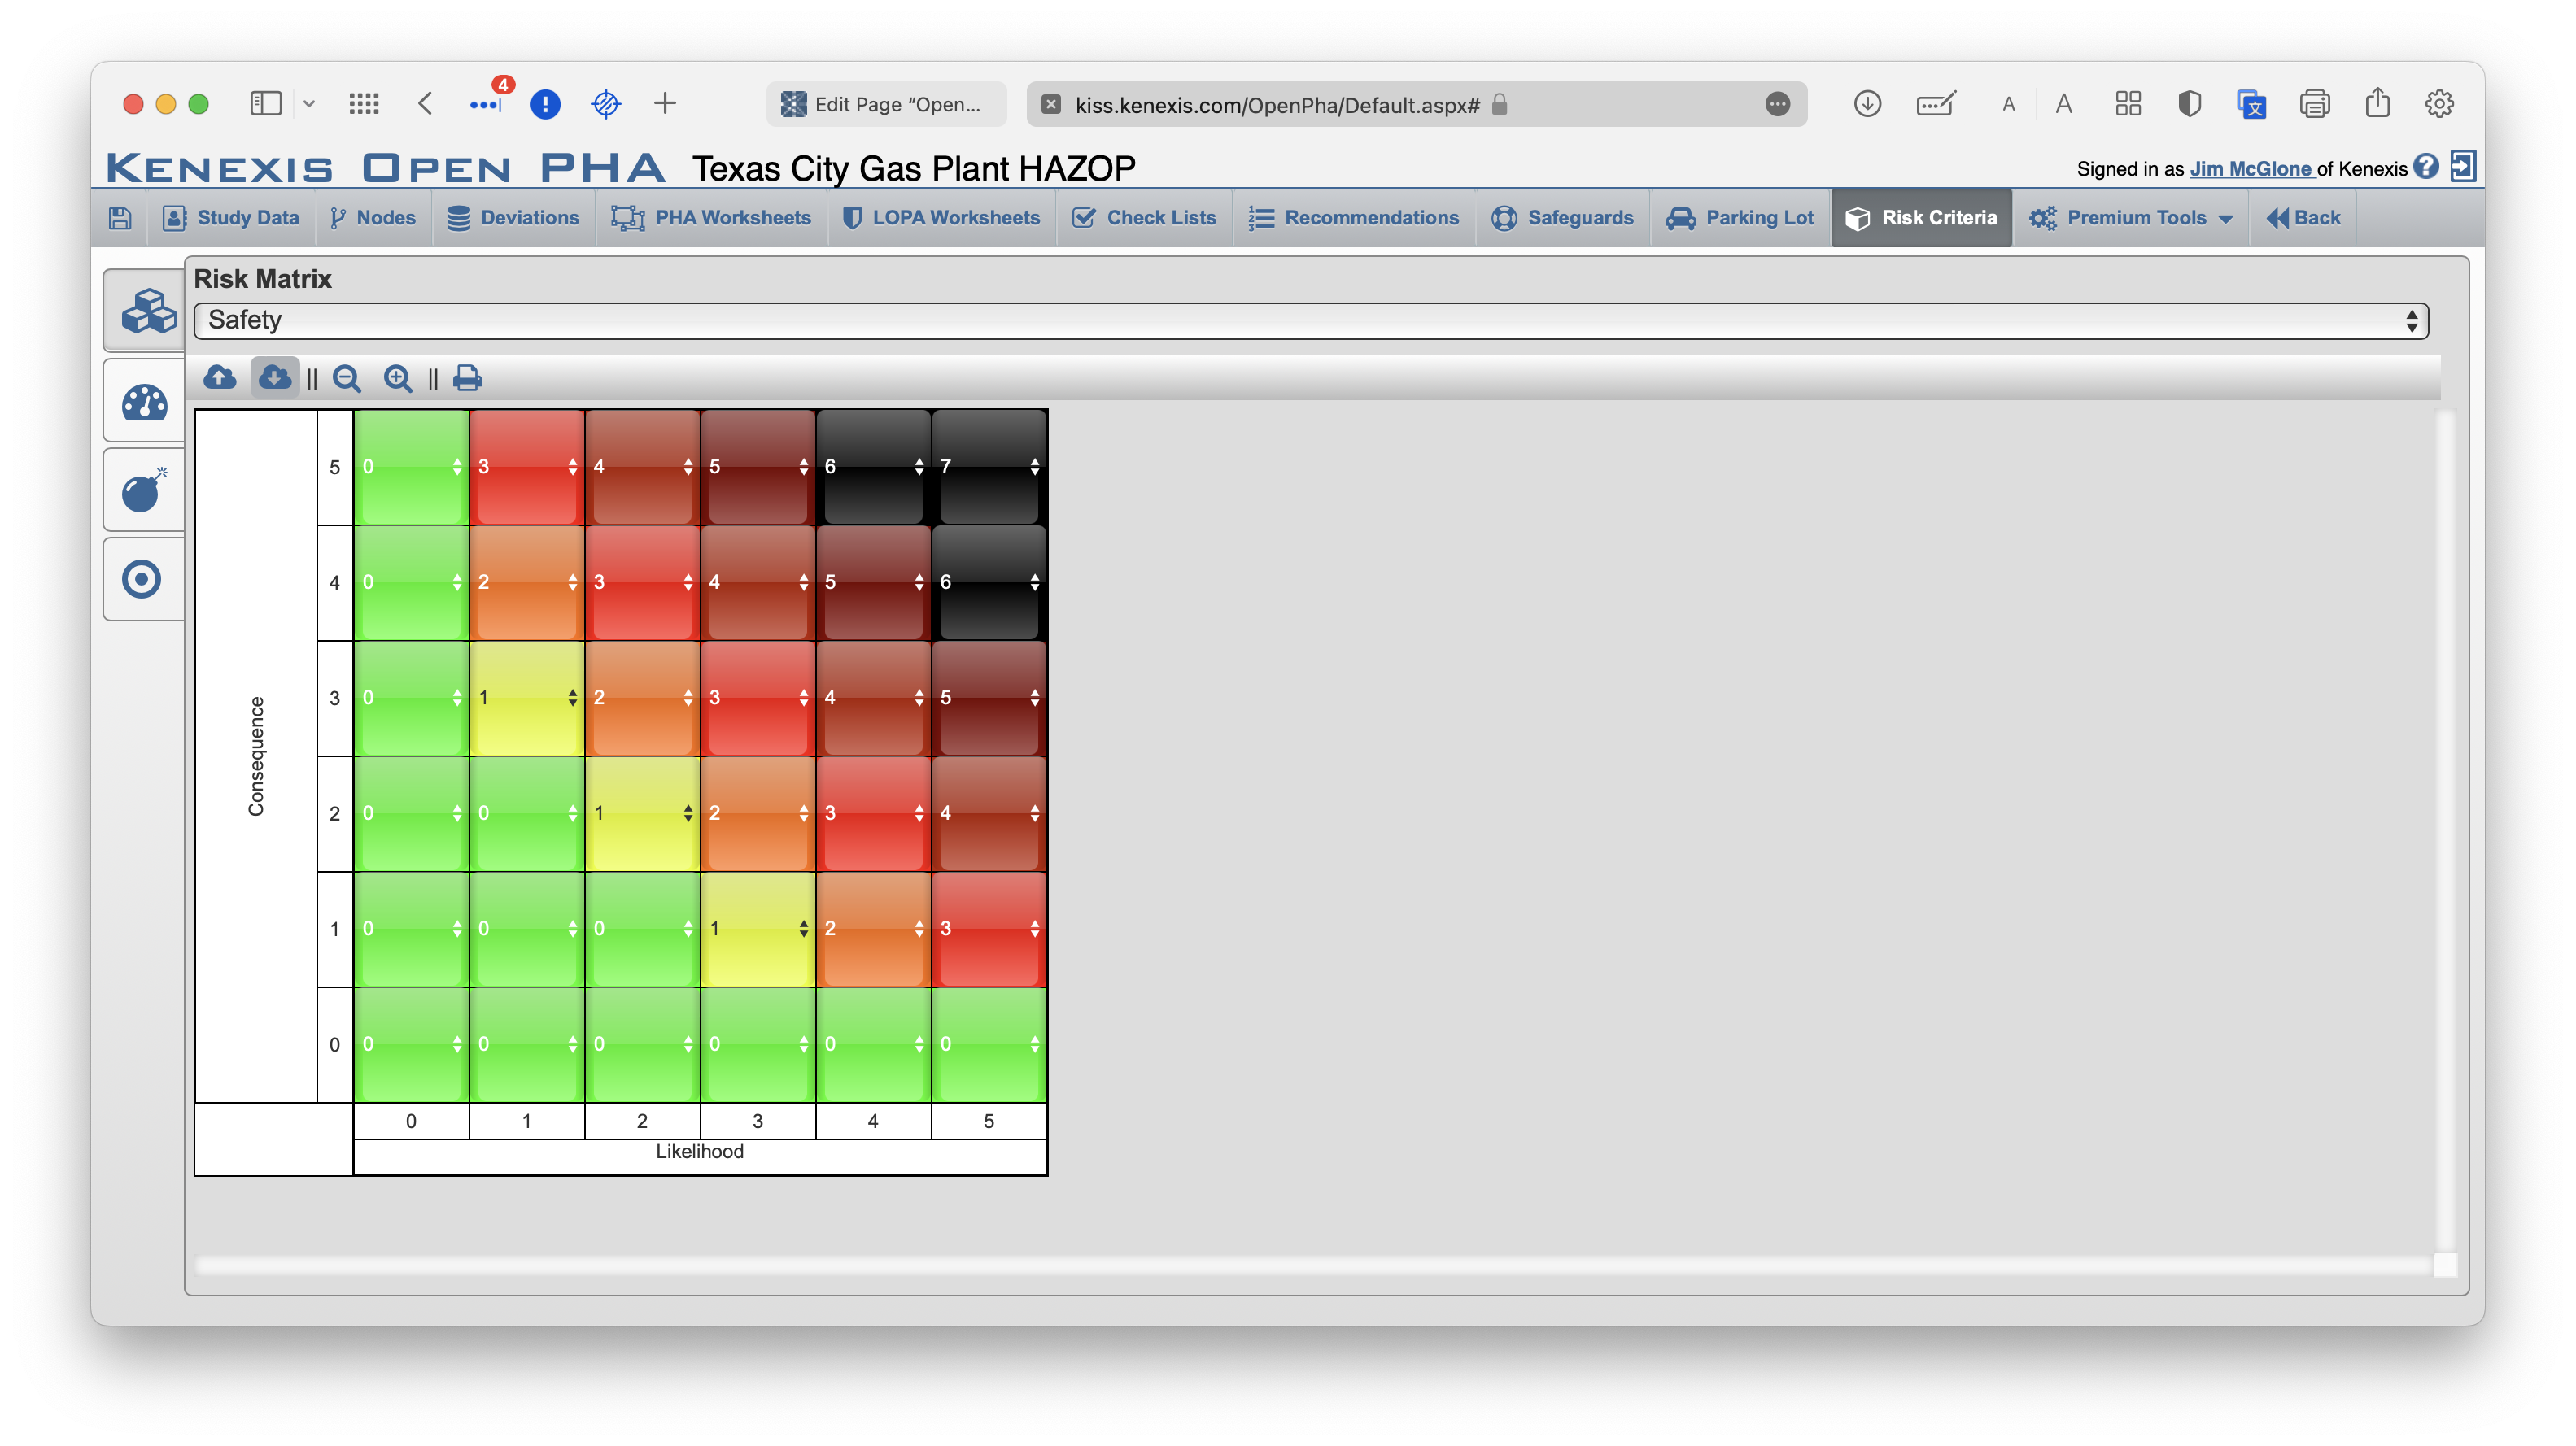
Task: Click the cloud download icon above matrix
Action: (274, 377)
